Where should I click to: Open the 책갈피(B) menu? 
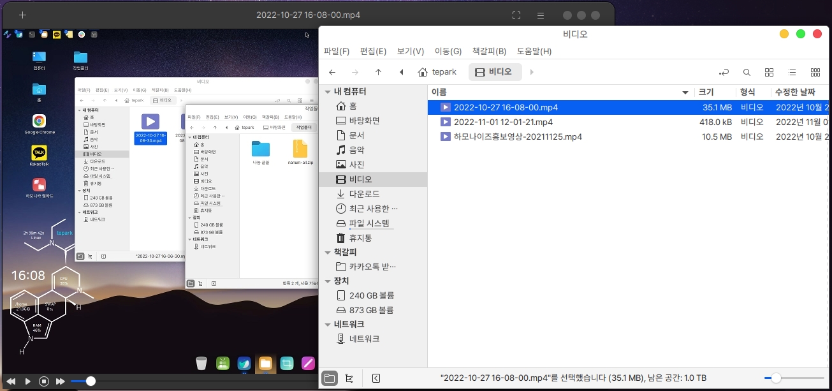(x=489, y=51)
